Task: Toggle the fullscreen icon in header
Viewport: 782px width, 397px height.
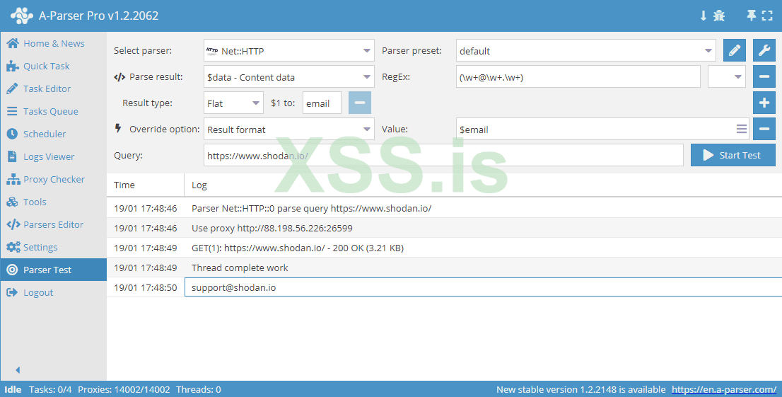Action: [x=767, y=16]
